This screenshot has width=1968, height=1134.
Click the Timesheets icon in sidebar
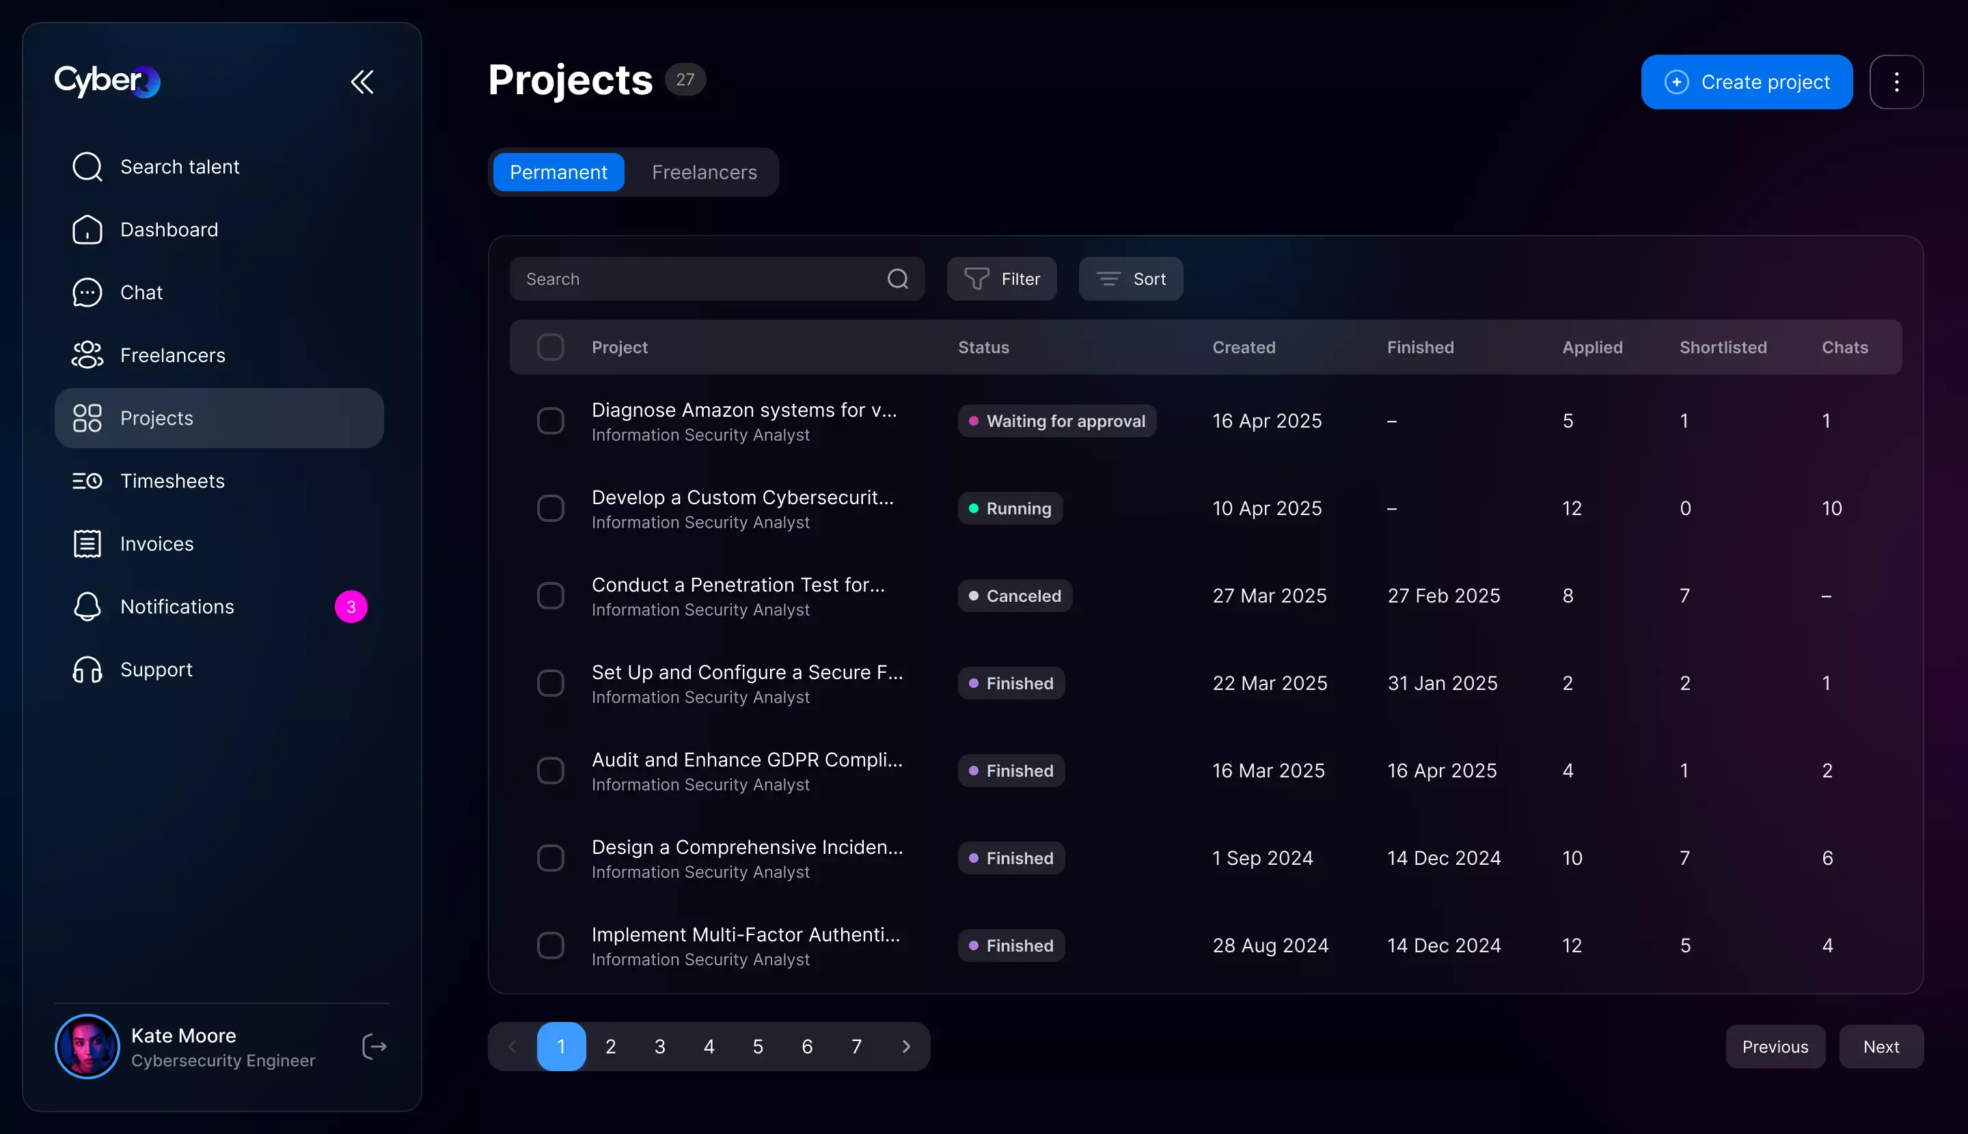(x=87, y=482)
